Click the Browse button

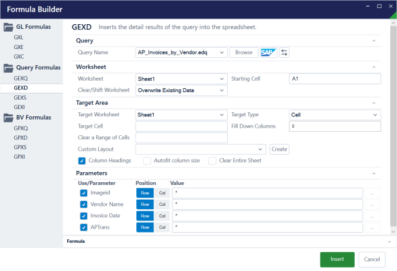click(244, 52)
